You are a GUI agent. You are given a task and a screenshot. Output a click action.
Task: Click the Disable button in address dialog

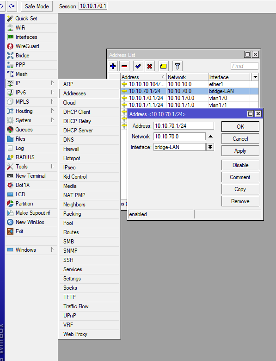(240, 165)
